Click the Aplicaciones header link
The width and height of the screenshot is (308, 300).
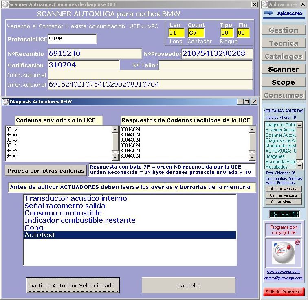[x=290, y=13]
